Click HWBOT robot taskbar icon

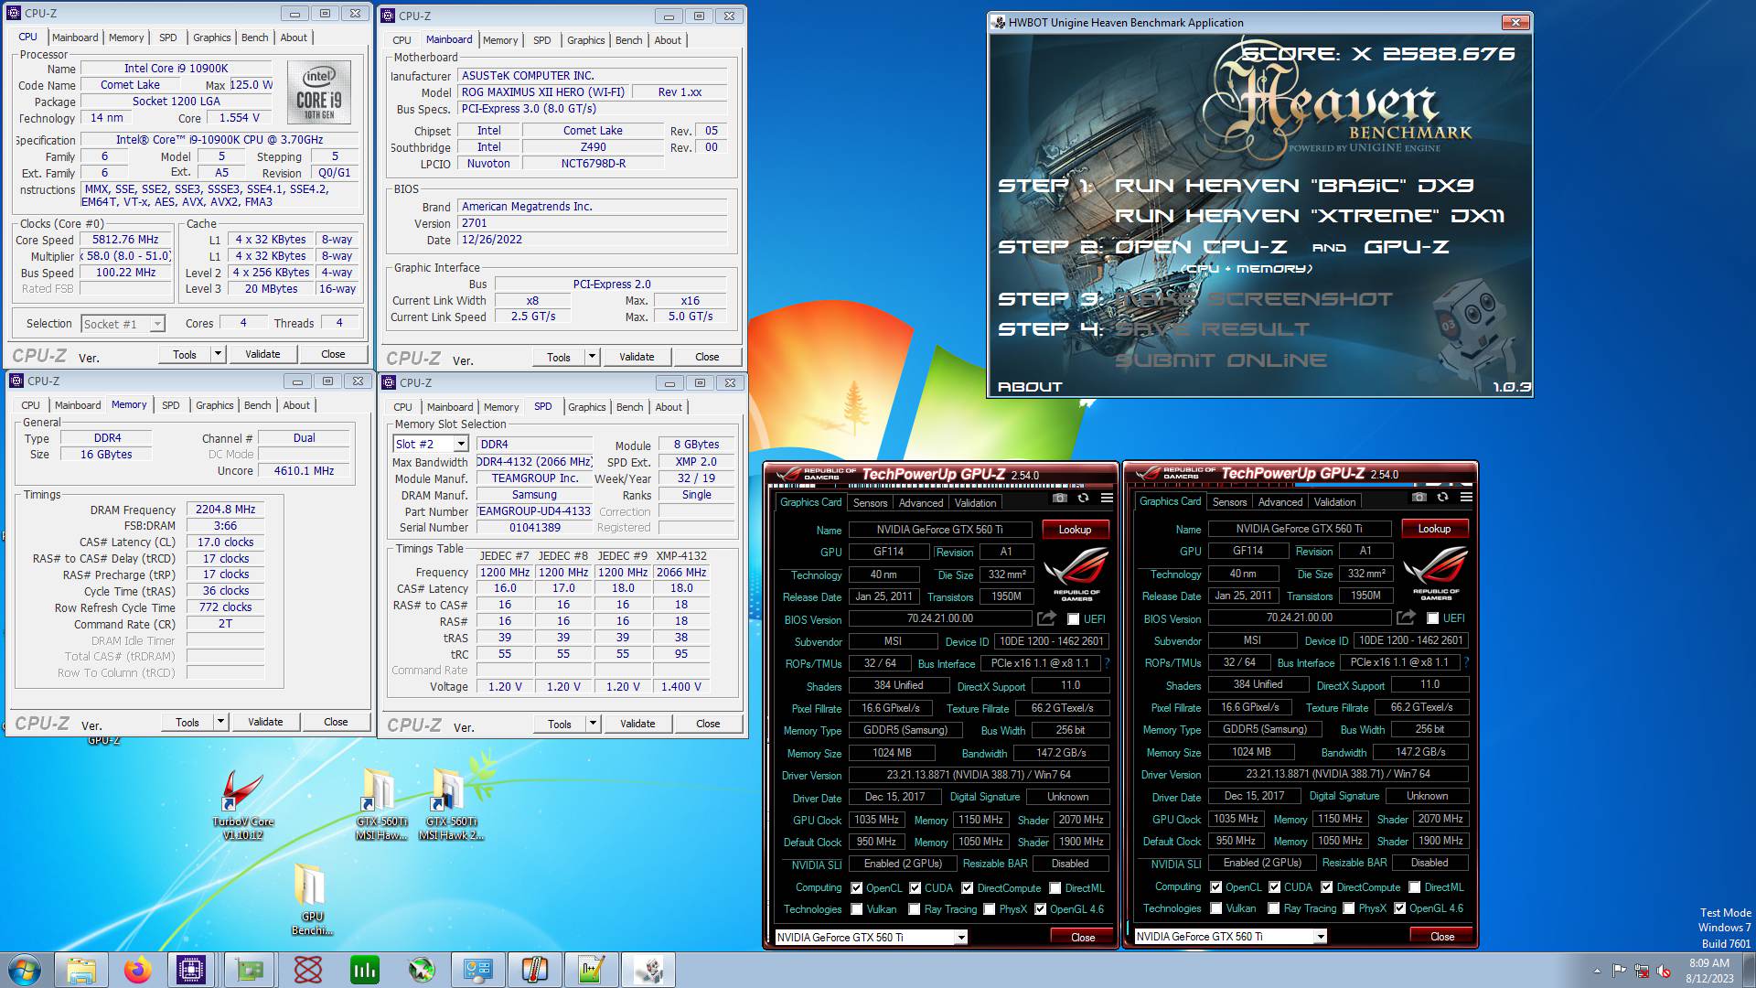(649, 970)
